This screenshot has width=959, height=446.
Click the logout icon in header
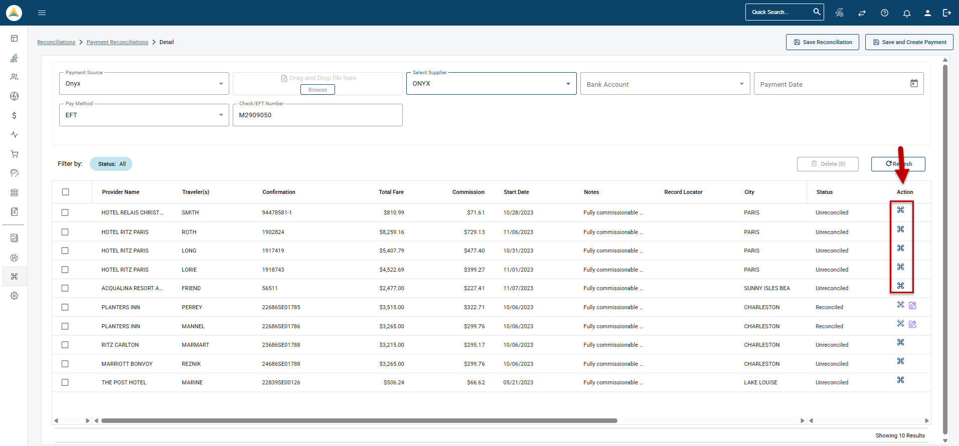(946, 13)
